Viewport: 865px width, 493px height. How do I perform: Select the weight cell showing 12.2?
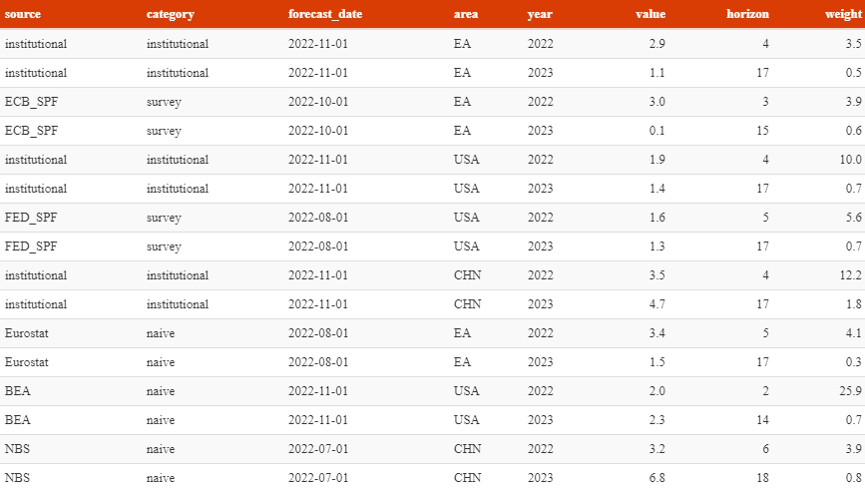pyautogui.click(x=851, y=275)
